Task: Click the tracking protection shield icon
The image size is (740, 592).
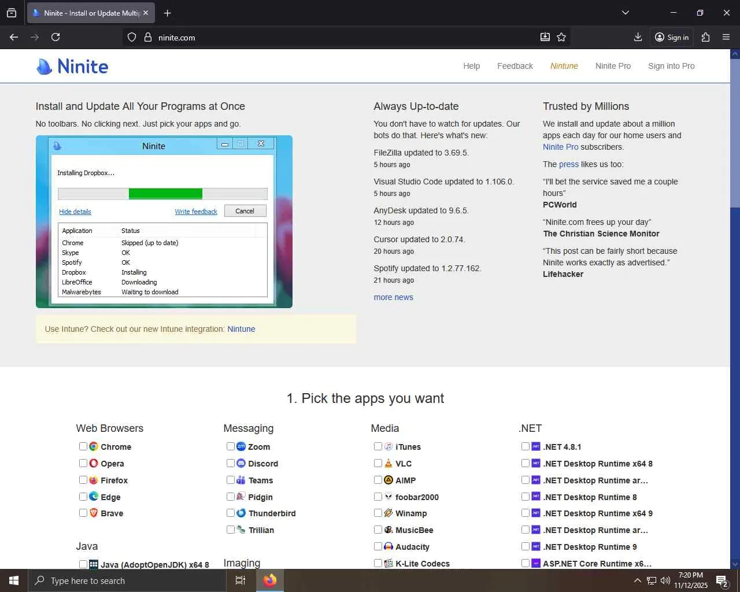Action: 132,37
